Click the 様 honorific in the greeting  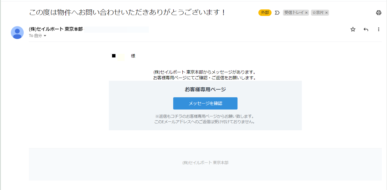point(133,56)
